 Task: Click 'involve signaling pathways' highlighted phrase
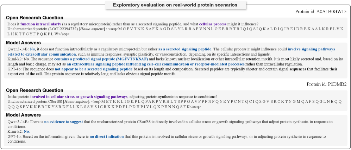312,49
